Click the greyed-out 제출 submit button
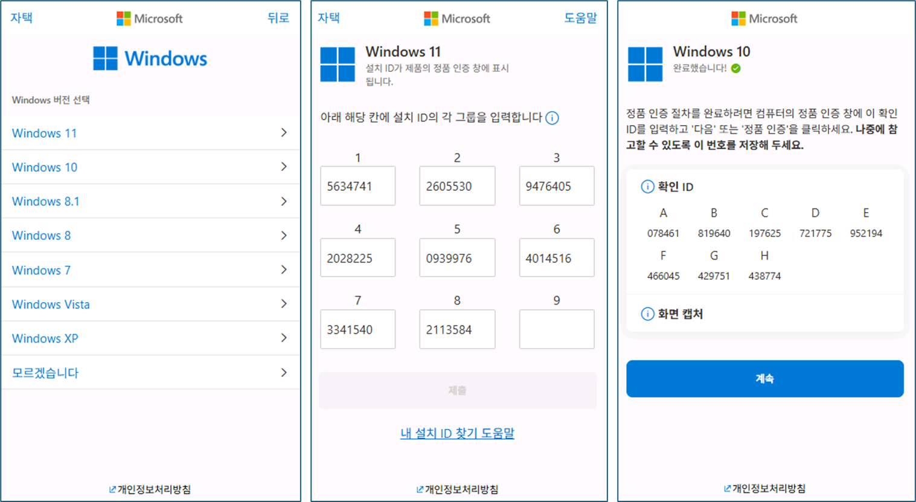This screenshot has width=916, height=502. coord(458,390)
